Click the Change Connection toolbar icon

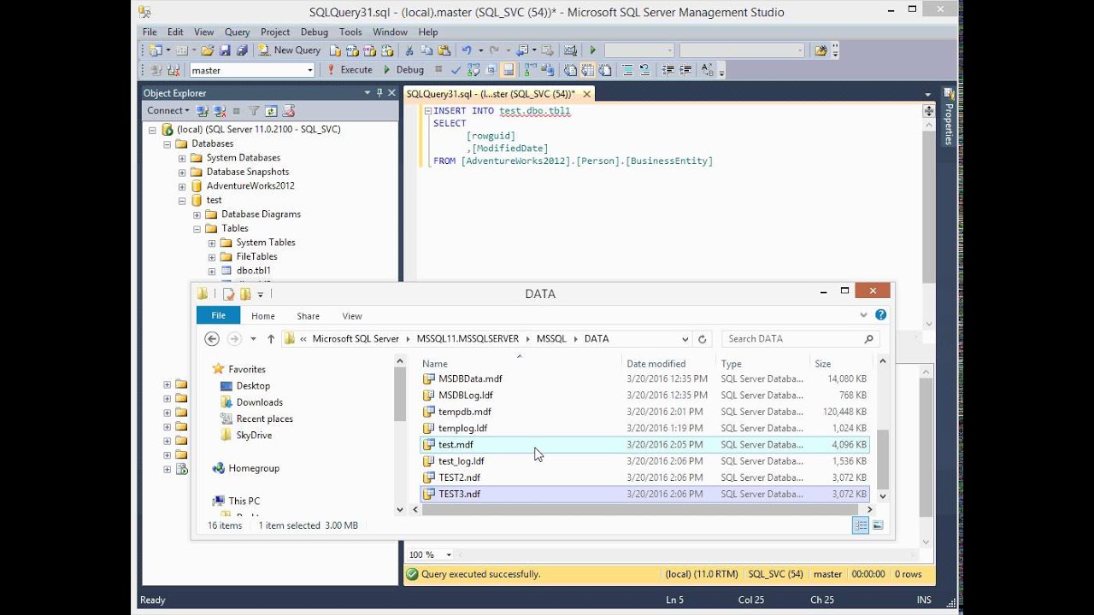point(174,70)
